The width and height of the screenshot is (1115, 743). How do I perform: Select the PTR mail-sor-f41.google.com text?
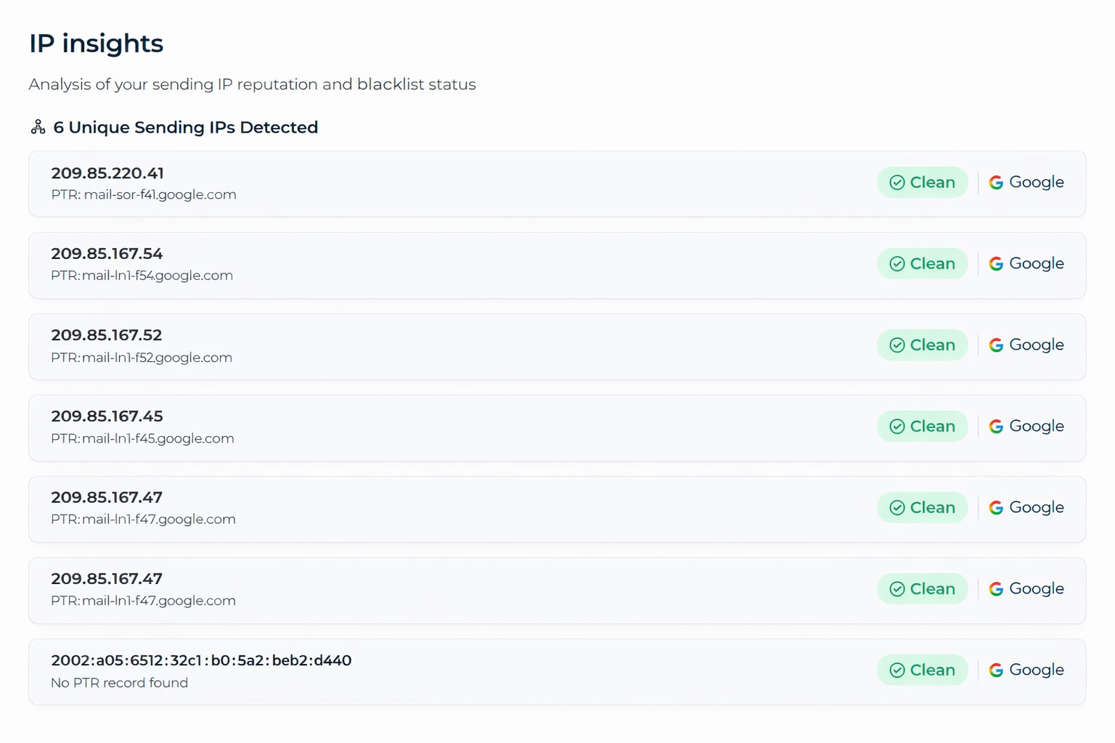click(x=144, y=194)
